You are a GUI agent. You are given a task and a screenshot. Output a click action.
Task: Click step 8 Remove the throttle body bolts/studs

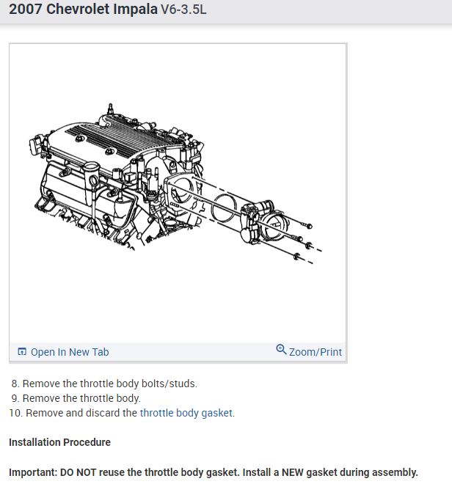(x=104, y=384)
